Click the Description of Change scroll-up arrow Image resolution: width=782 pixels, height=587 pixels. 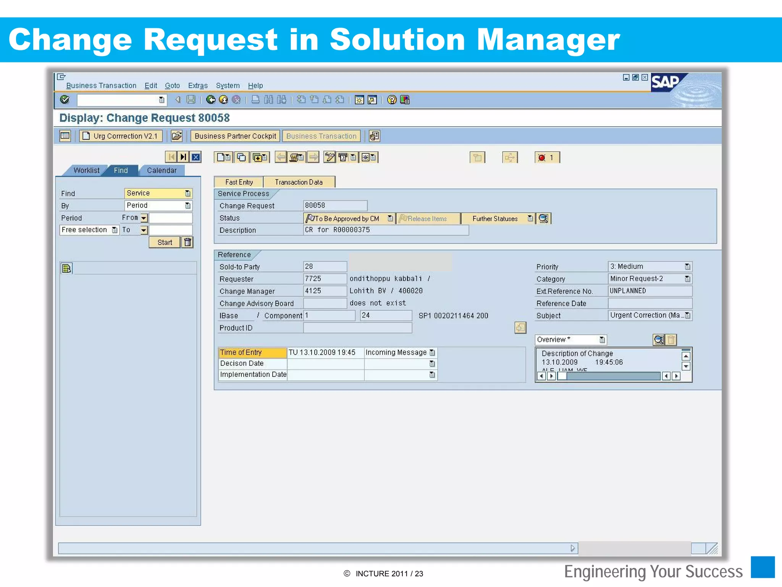click(686, 356)
